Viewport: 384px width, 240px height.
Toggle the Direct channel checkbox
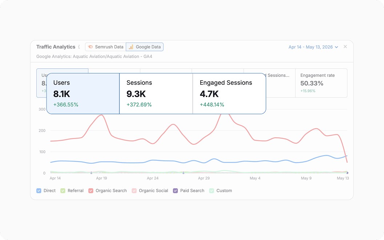[39, 191]
